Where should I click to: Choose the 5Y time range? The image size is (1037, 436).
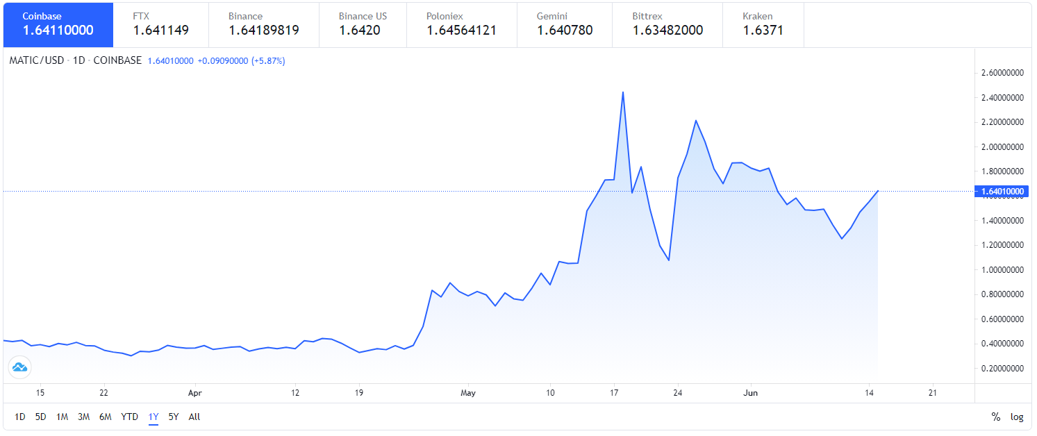pos(174,417)
